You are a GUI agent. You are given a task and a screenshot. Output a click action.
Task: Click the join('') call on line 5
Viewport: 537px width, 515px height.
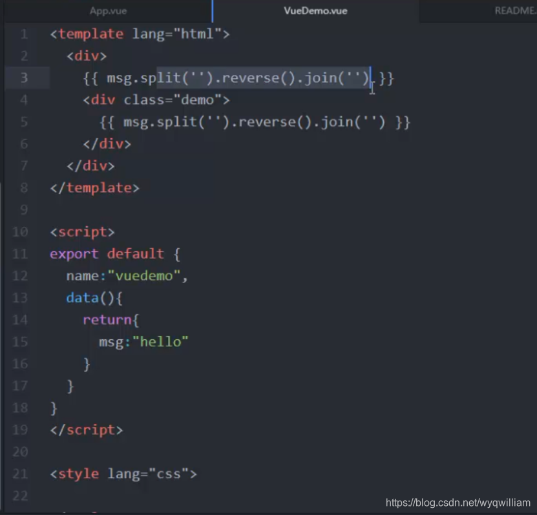(x=353, y=122)
